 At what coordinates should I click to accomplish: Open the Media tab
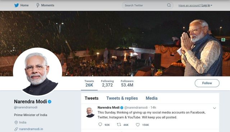point(152,98)
